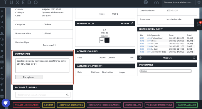
Task: Click Vendre le même spectacle button
Action: (159, 105)
